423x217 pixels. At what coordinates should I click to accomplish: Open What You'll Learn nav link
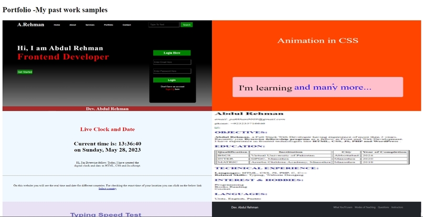[343, 207]
